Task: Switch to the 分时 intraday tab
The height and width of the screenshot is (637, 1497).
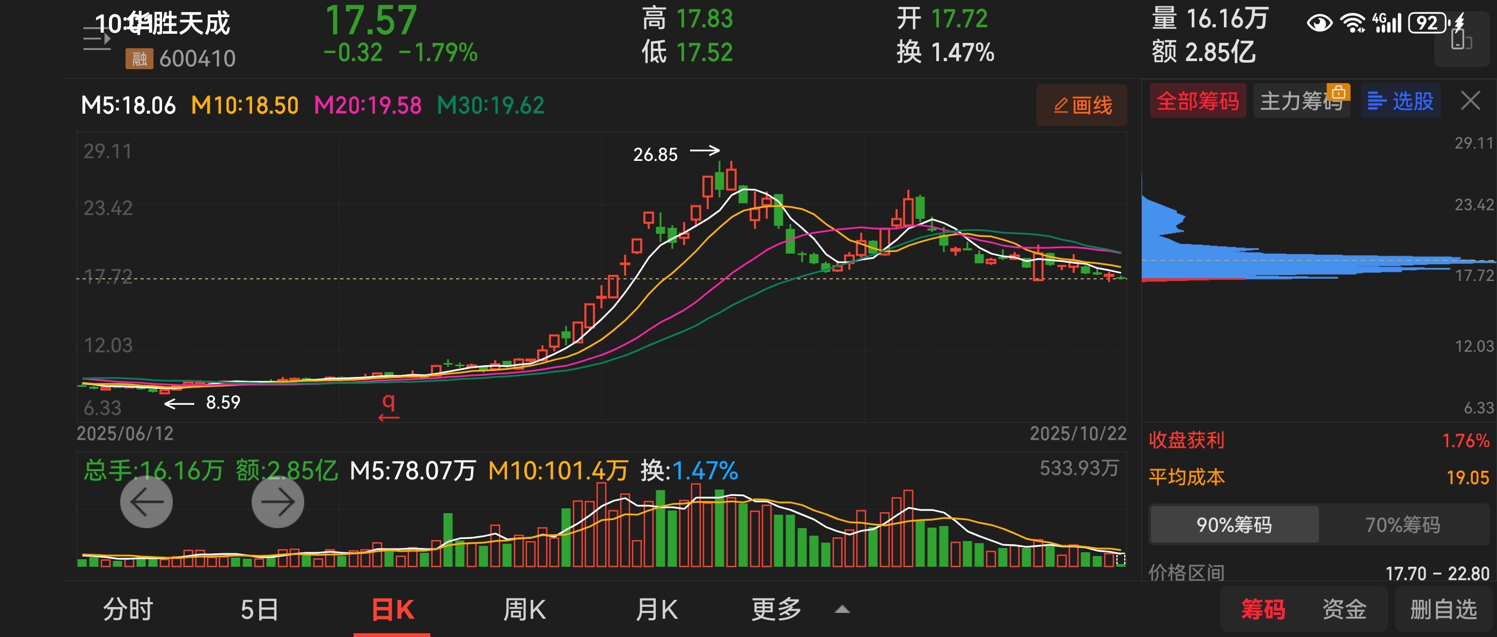Action: tap(128, 610)
